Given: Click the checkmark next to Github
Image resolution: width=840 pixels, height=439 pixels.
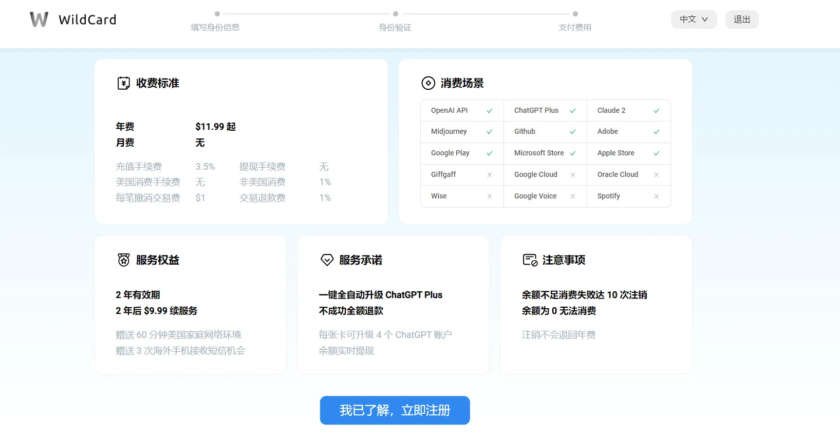Looking at the screenshot, I should click(573, 132).
